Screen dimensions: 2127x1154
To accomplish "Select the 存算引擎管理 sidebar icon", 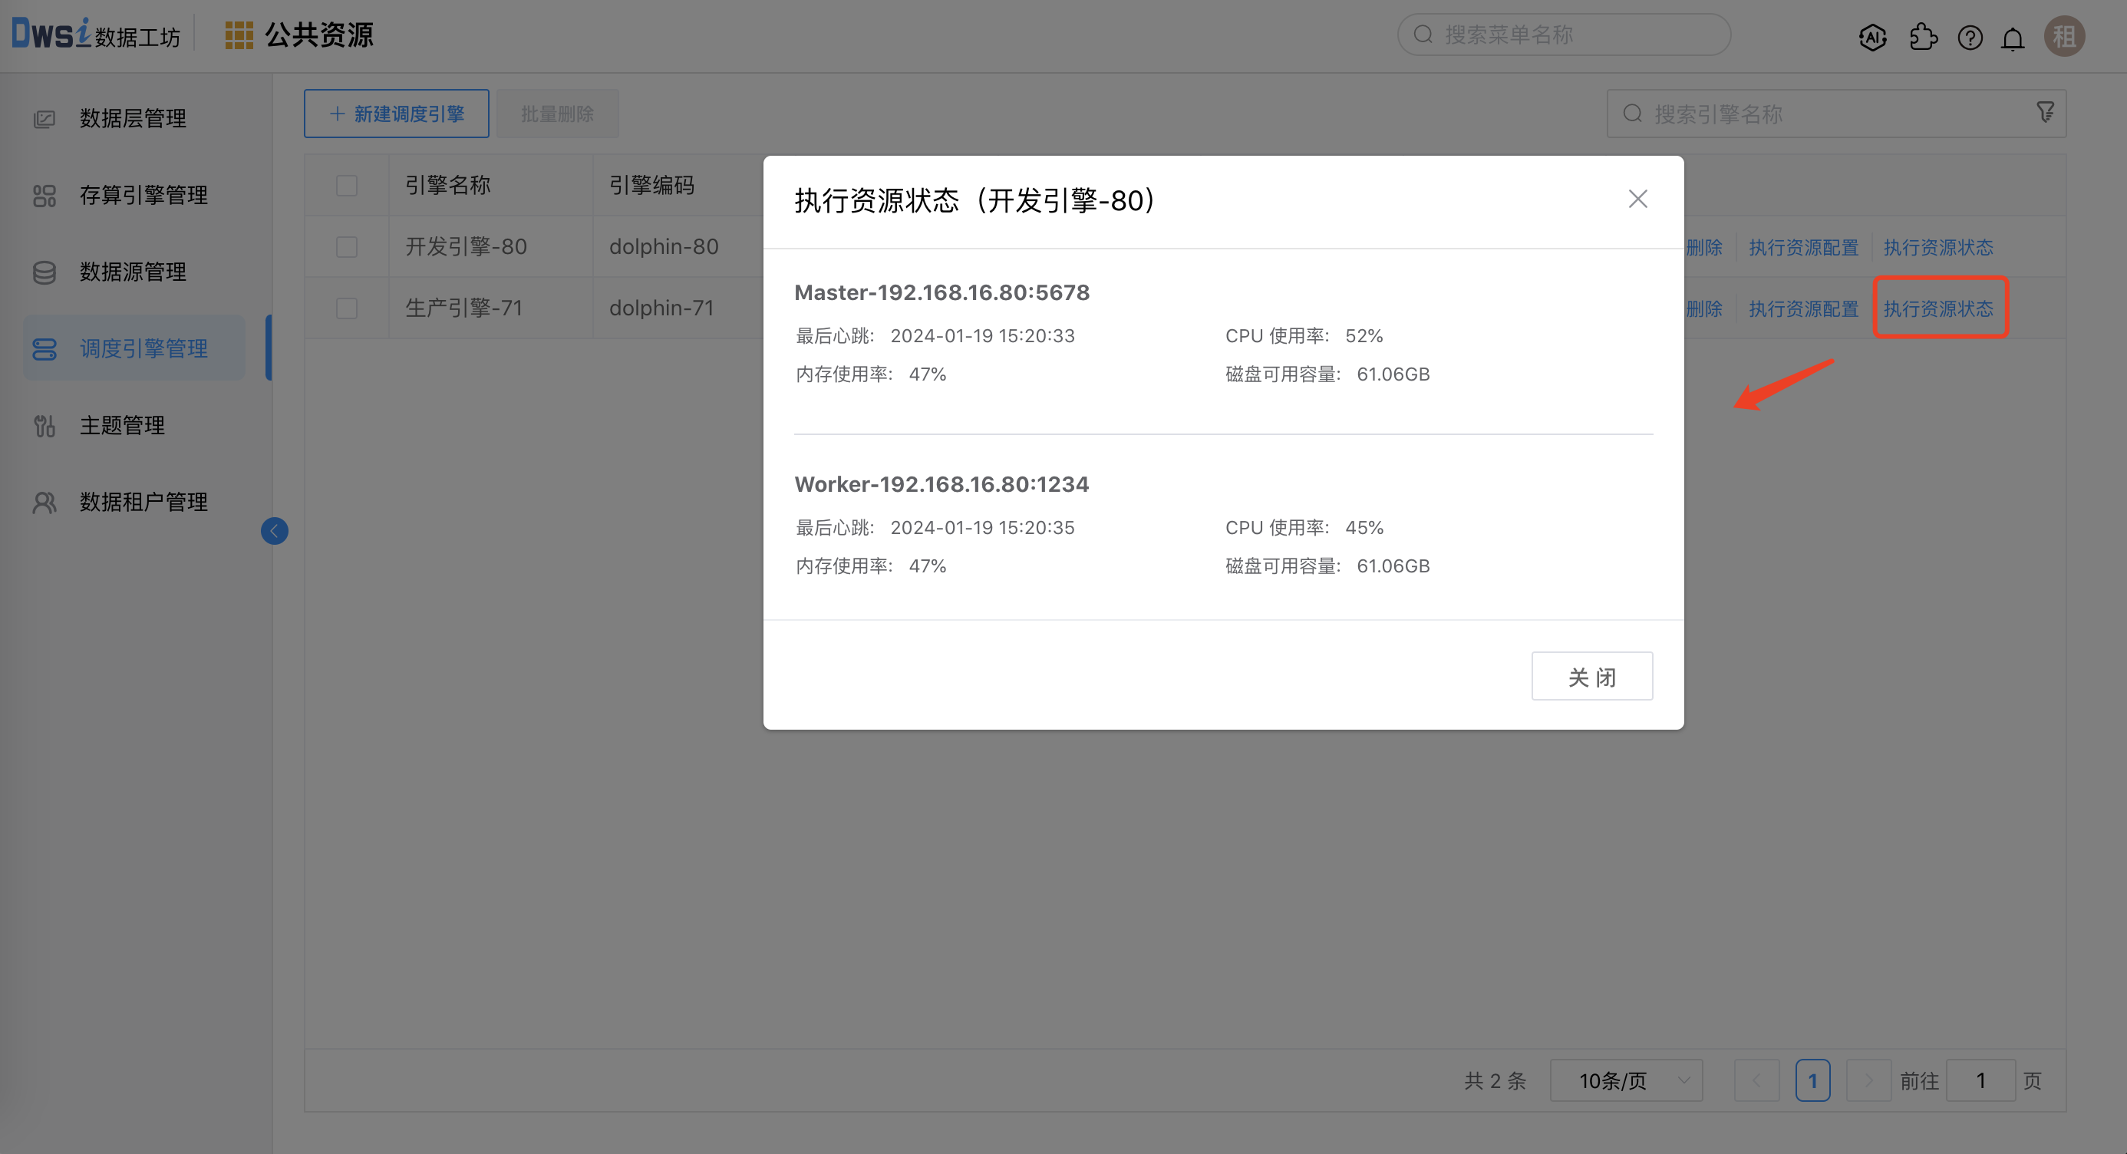I will point(45,195).
